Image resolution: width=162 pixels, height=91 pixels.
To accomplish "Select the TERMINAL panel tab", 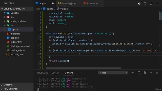I will pyautogui.click(x=68, y=73).
